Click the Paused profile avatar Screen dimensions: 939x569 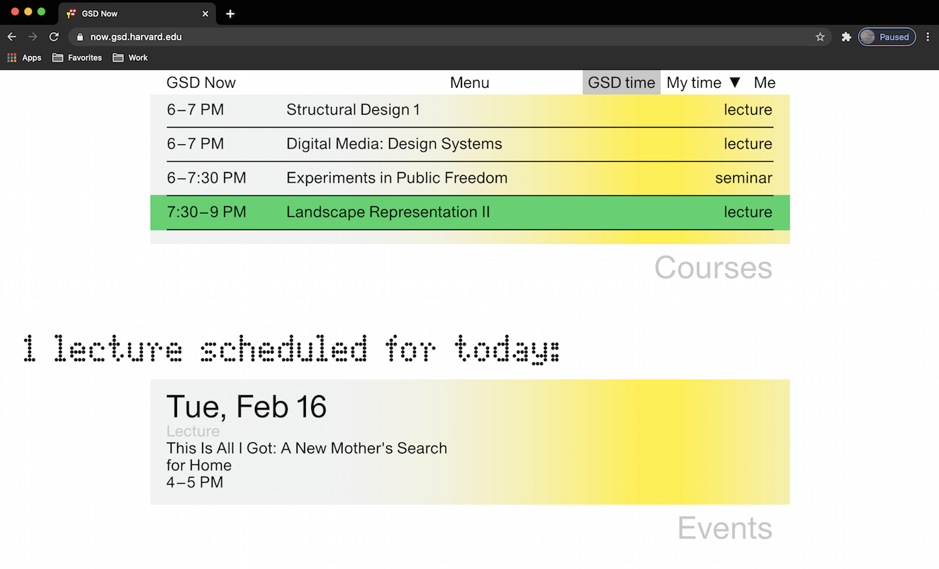[886, 37]
